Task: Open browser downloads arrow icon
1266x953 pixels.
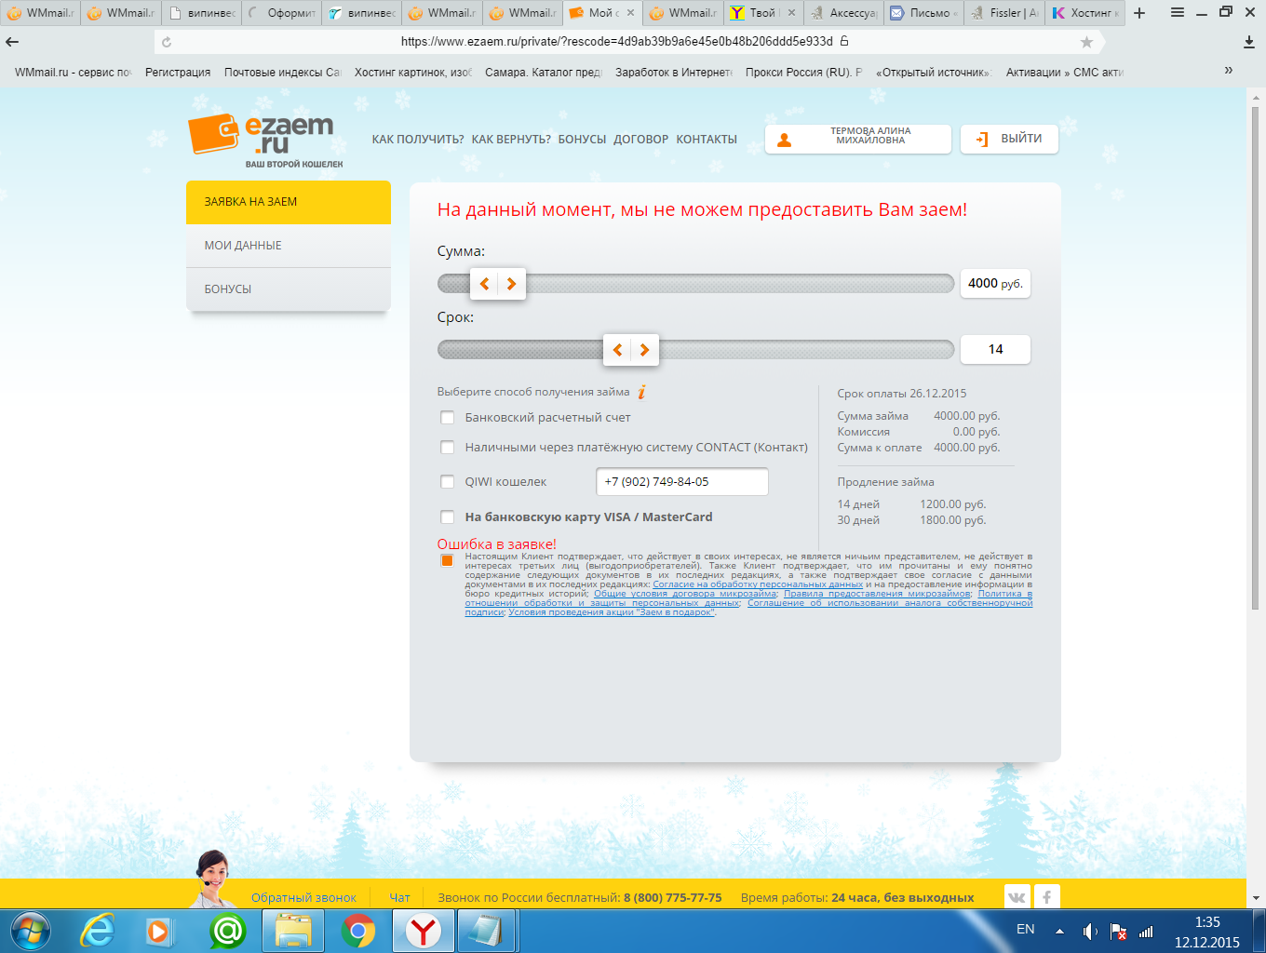Action: [x=1249, y=42]
